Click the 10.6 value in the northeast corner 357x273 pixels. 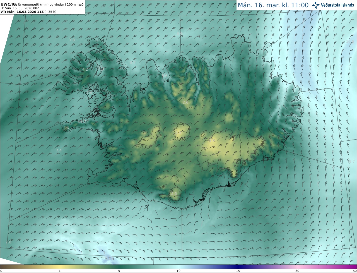click(x=350, y=41)
